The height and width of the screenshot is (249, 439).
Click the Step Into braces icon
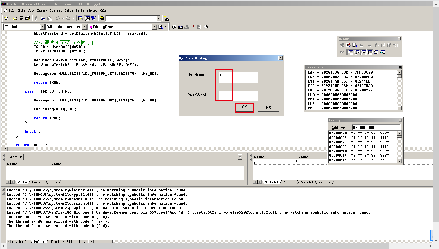point(376,45)
